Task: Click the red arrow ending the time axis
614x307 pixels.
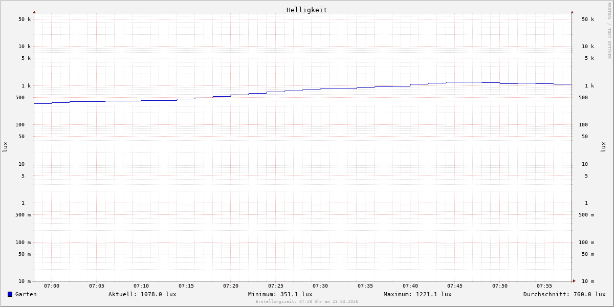Action: click(574, 281)
